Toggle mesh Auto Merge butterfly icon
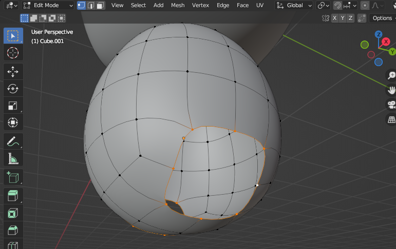The width and height of the screenshot is (396, 249). [326, 18]
